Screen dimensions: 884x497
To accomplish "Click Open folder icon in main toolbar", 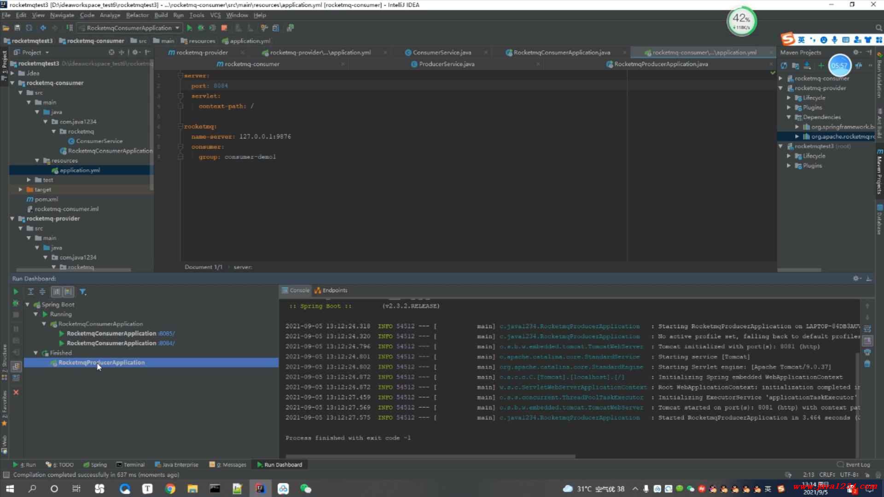I will pyautogui.click(x=6, y=28).
